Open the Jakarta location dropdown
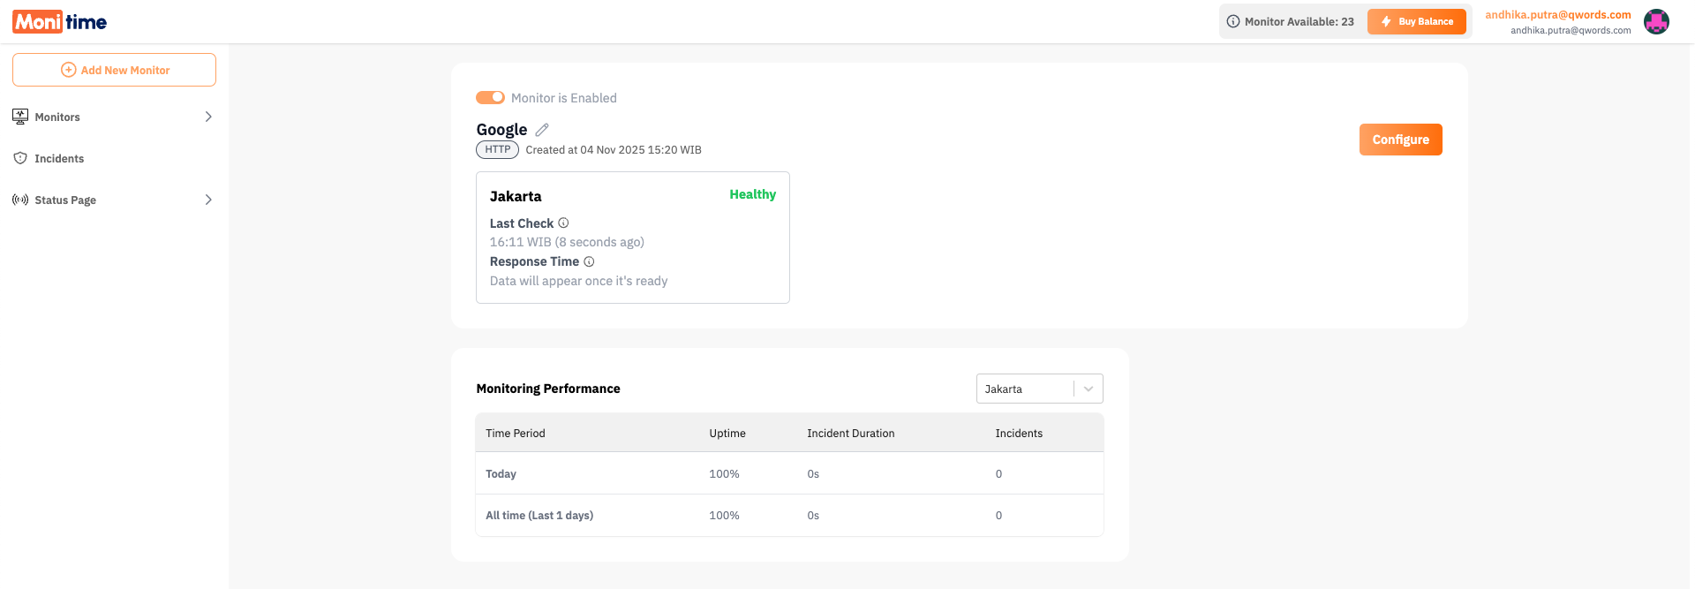This screenshot has height=589, width=1695. pos(1039,389)
